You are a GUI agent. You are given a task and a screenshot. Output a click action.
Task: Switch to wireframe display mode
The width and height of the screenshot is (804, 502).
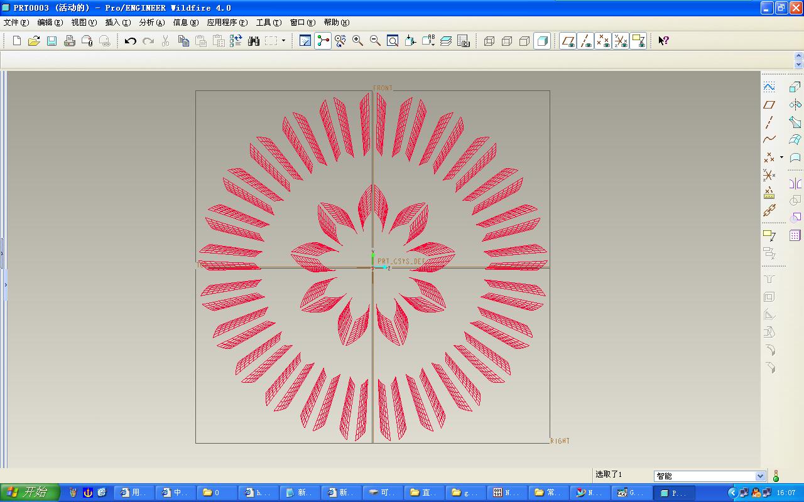click(x=489, y=41)
